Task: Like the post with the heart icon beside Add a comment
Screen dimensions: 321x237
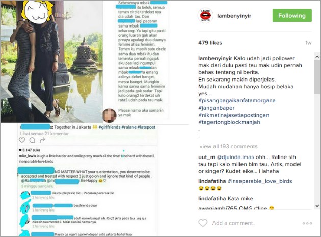Action: pyautogui.click(x=203, y=223)
